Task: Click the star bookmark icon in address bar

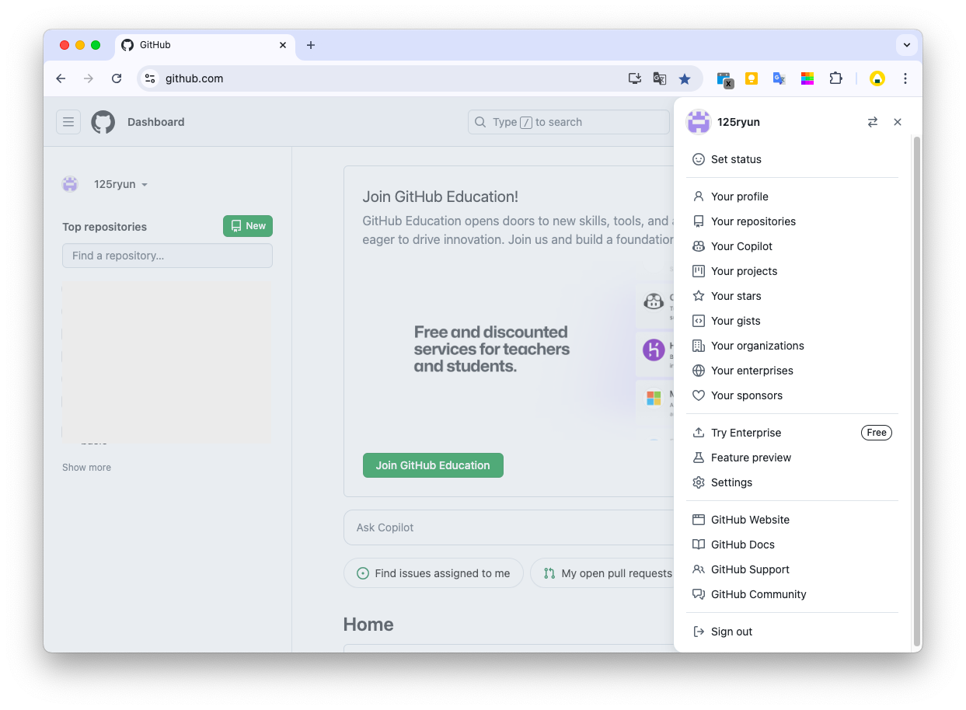Action: tap(685, 78)
